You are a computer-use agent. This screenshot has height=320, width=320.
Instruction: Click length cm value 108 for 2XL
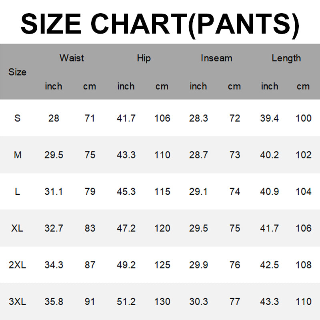(x=303, y=265)
